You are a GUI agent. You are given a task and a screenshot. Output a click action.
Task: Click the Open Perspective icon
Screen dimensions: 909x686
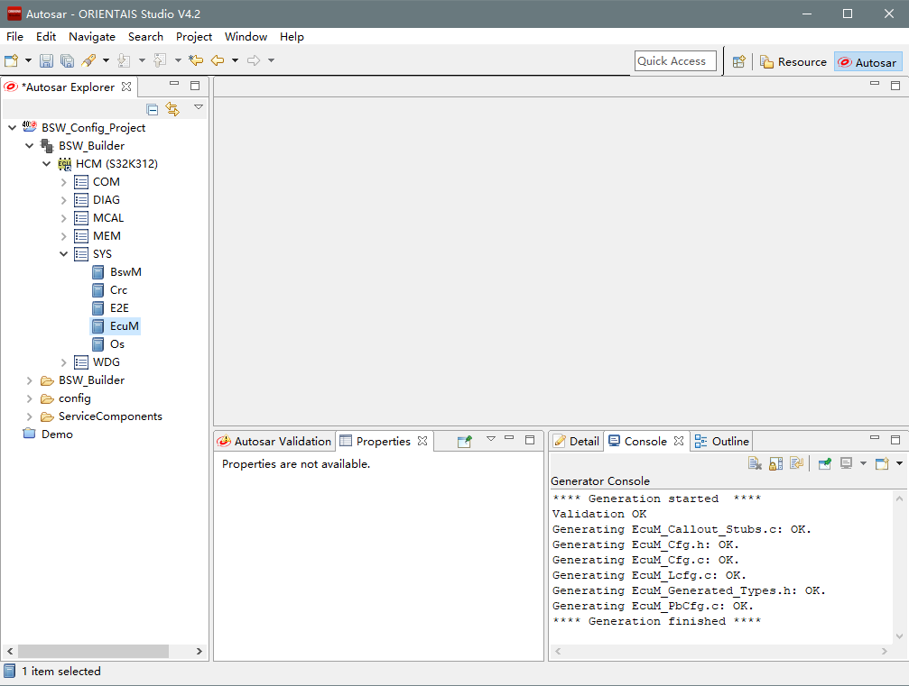tap(738, 62)
